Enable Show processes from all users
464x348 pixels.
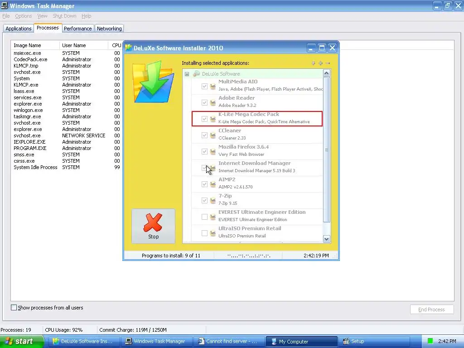coord(14,308)
